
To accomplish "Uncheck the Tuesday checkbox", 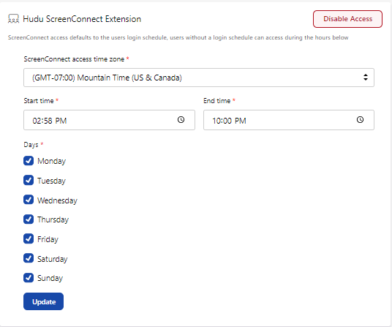I will pyautogui.click(x=29, y=180).
